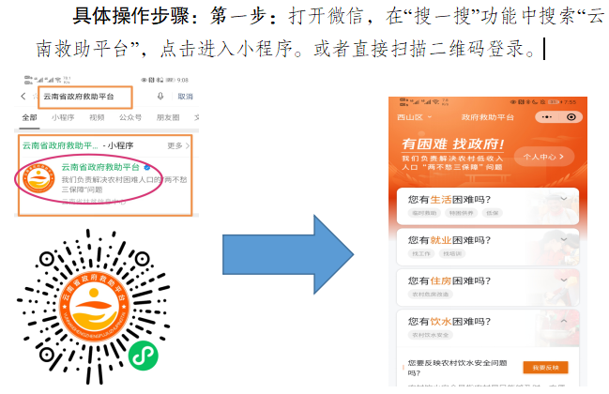Switch to the 小程序 search tab
609x394 pixels.
tap(63, 117)
